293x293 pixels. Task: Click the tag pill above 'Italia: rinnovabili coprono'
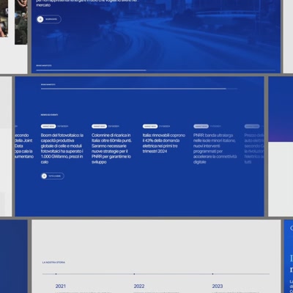coord(150,126)
